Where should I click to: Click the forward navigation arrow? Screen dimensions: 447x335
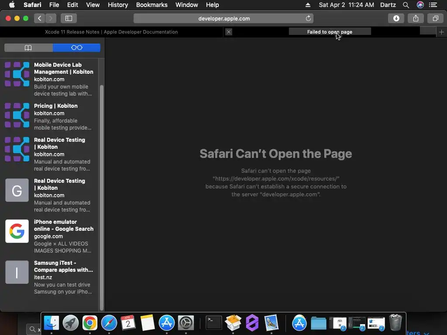51,18
